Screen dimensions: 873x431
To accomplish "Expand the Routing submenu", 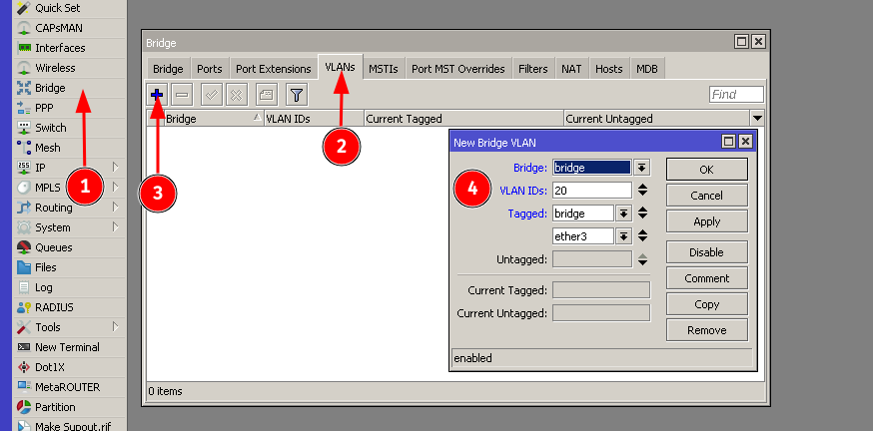I will click(54, 208).
